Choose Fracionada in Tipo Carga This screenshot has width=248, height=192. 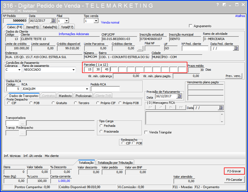tap(101, 131)
